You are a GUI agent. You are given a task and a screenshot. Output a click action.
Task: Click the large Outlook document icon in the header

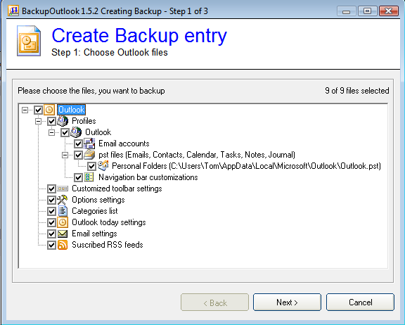click(x=29, y=41)
